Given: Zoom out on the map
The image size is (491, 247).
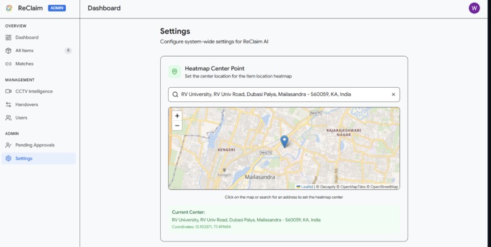Looking at the screenshot, I should 177,126.
